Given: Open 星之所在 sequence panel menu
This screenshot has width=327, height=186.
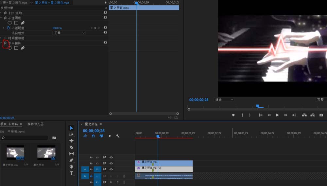Looking at the screenshot, I should (x=101, y=124).
